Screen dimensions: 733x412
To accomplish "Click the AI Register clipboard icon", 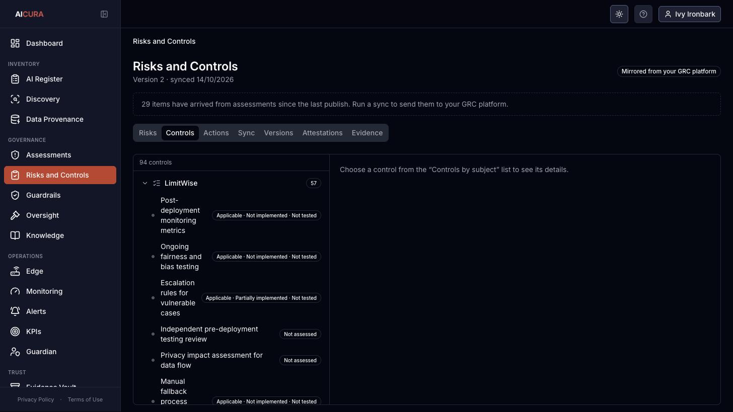I will pyautogui.click(x=15, y=79).
